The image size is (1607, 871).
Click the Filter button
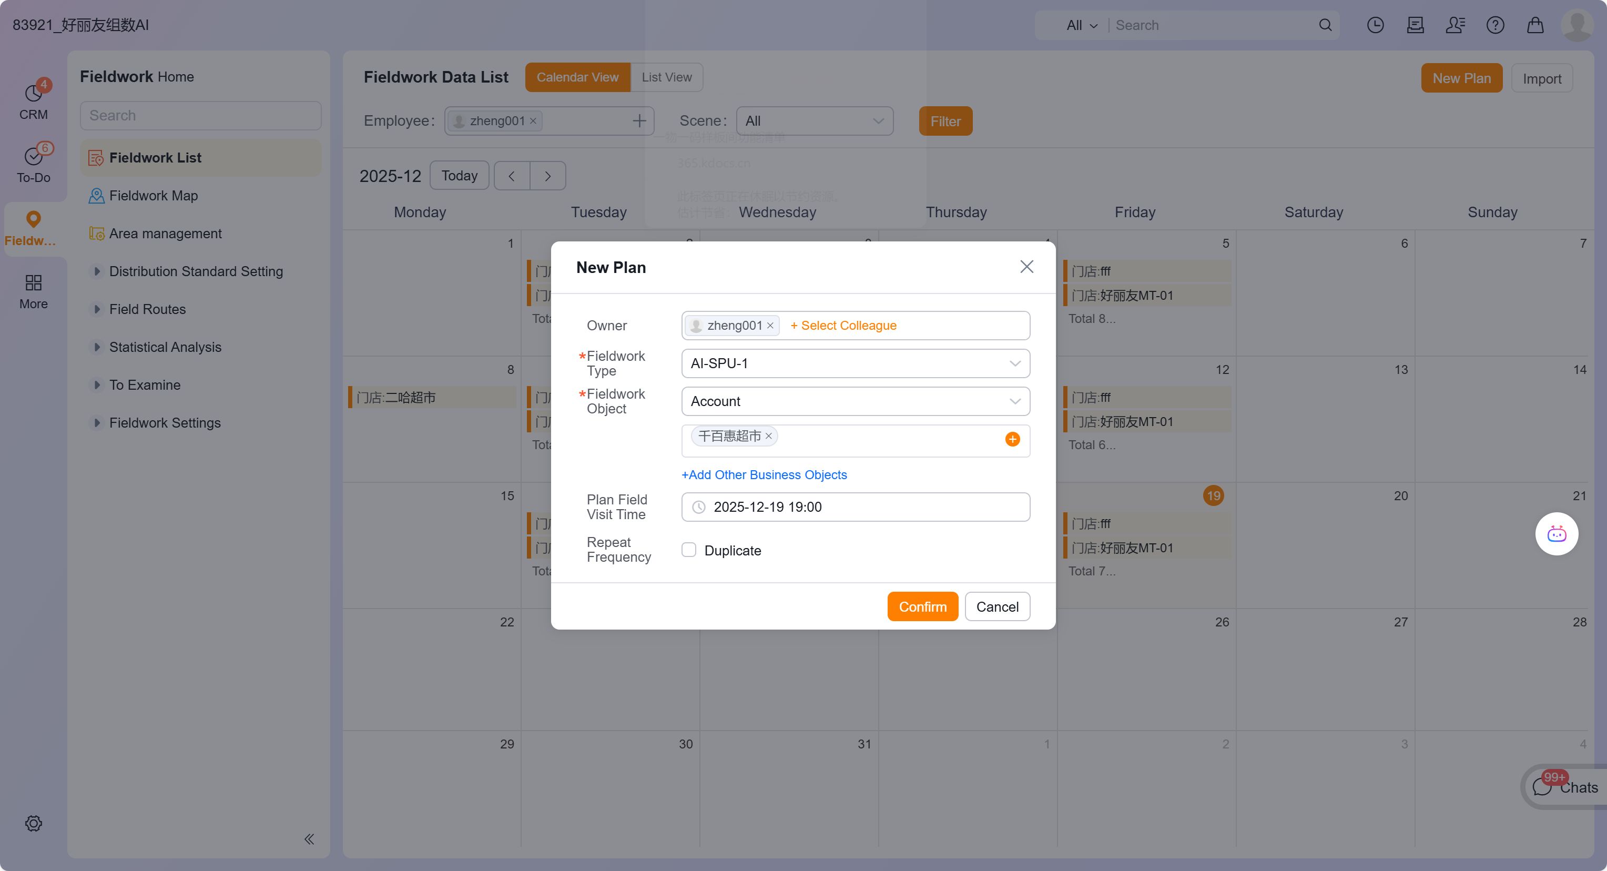click(945, 121)
